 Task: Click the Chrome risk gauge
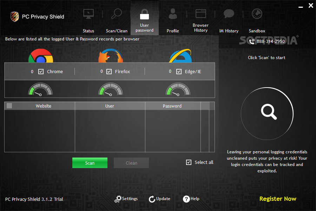pyautogui.click(x=40, y=89)
